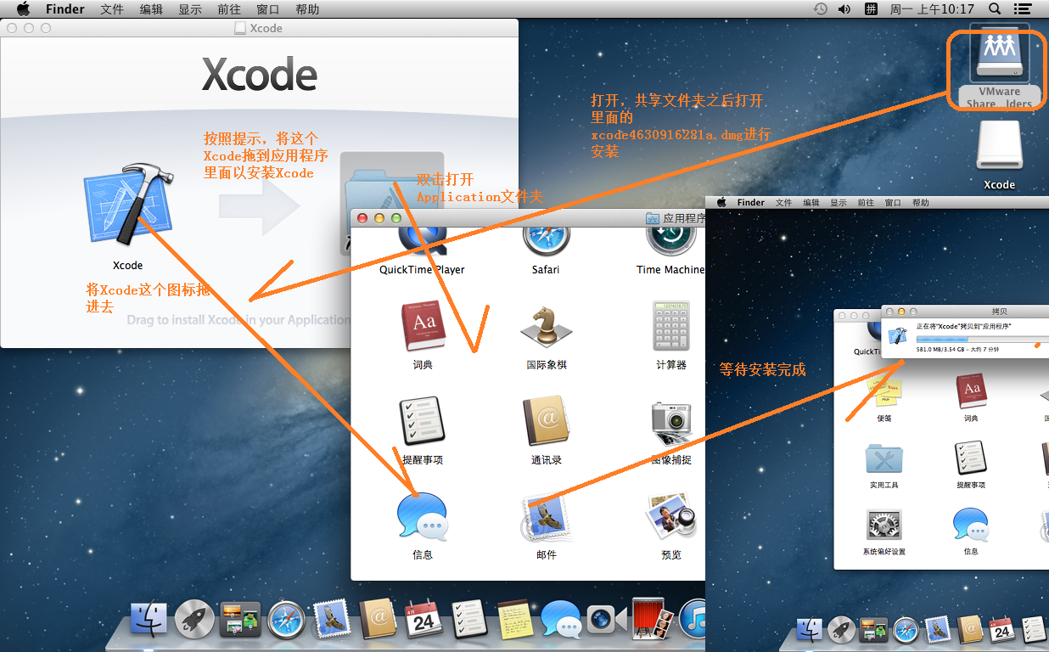Click the clock 周一 上午10:17

(932, 9)
